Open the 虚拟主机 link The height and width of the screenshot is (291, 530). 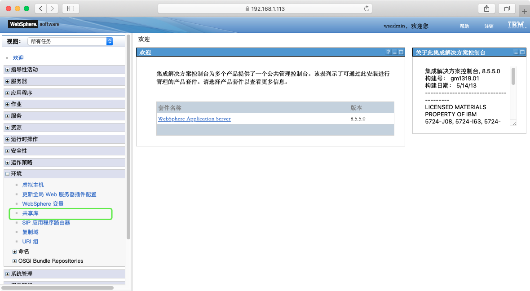(33, 185)
